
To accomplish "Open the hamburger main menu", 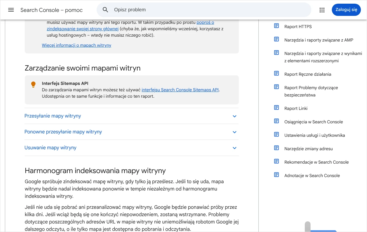I will point(11,10).
